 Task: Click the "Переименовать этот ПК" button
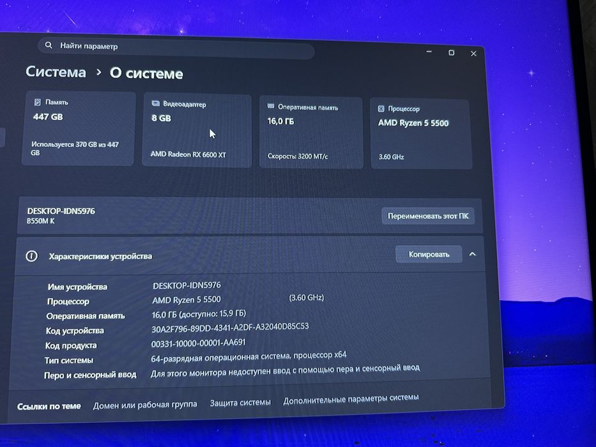click(x=428, y=216)
